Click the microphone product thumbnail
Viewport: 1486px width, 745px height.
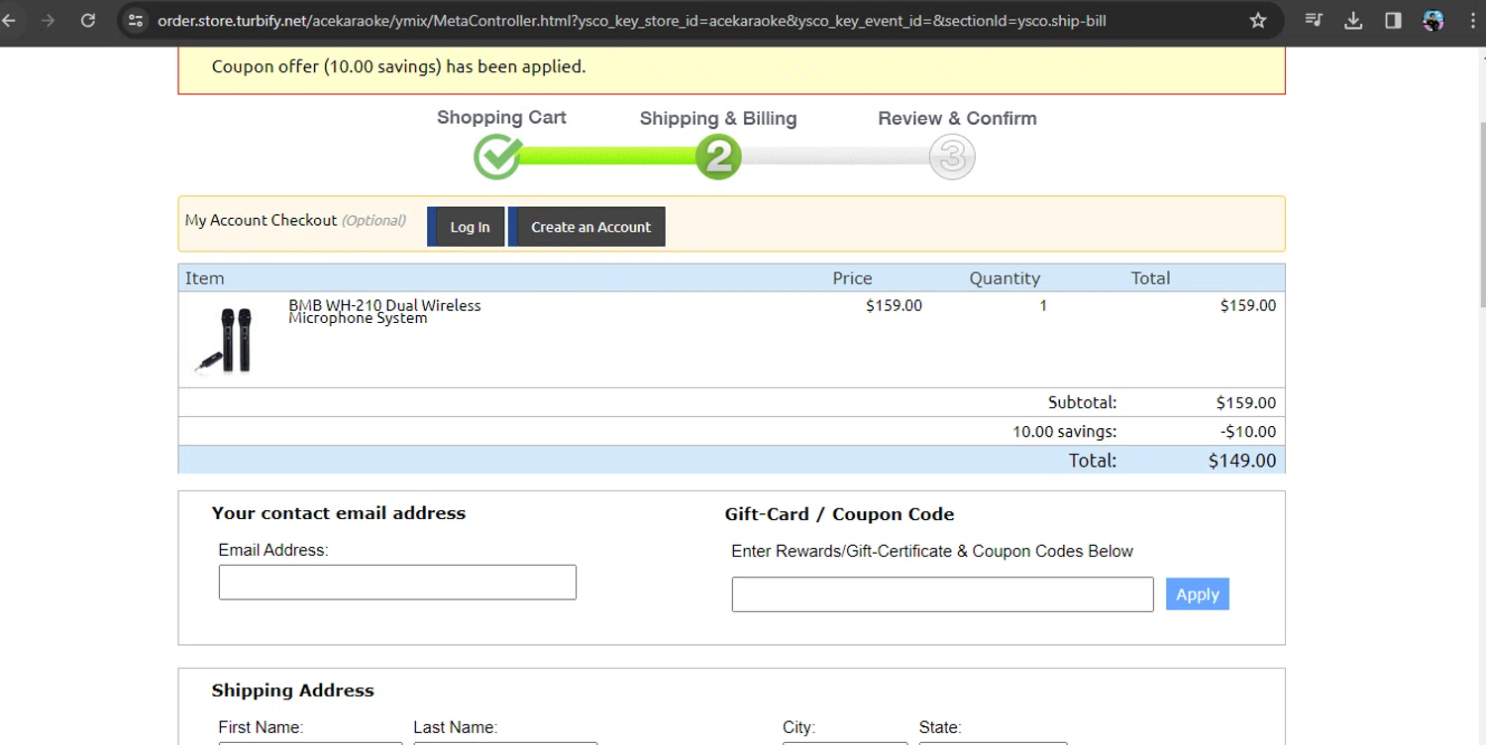tap(225, 340)
